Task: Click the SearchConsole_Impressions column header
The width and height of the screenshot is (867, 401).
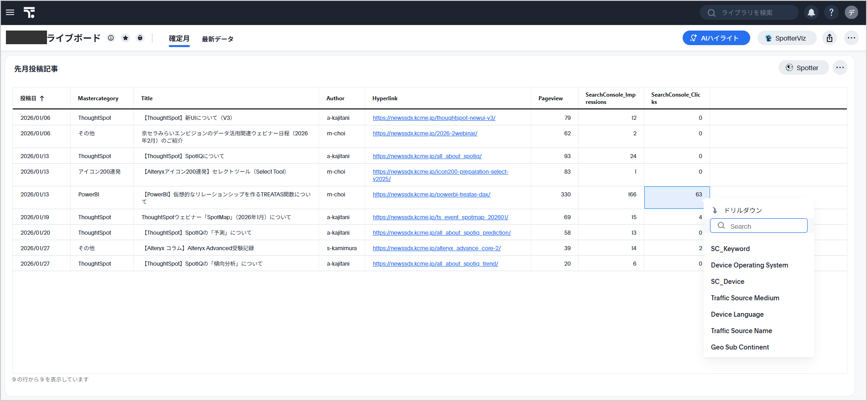Action: (x=611, y=98)
